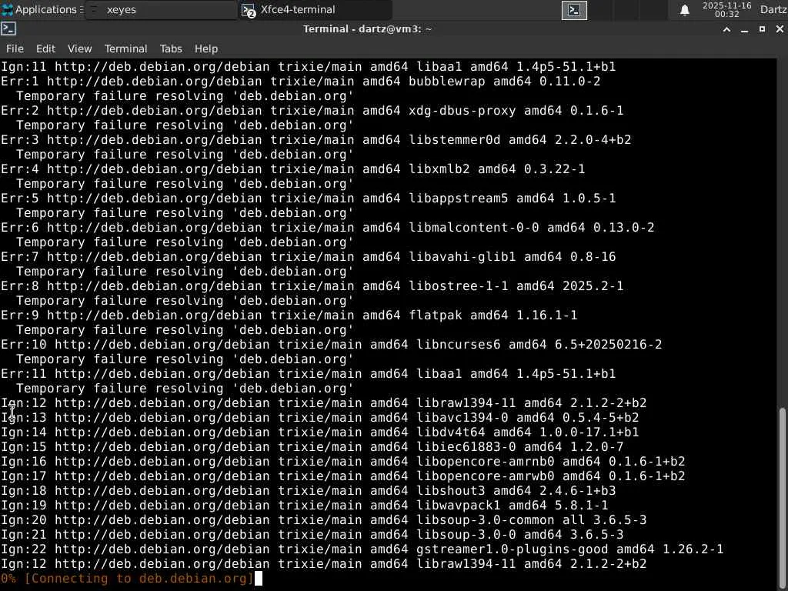This screenshot has width=788, height=591.
Task: Close the Terminal window
Action: 780,29
